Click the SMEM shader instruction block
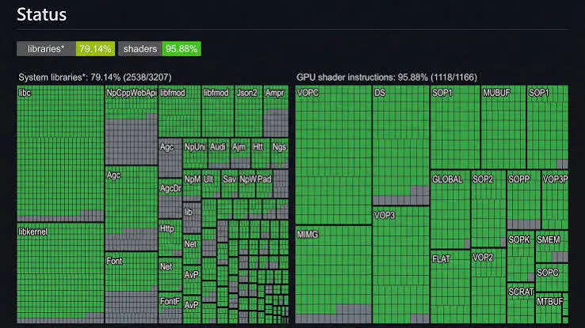Image resolution: width=585 pixels, height=328 pixels. (552, 246)
